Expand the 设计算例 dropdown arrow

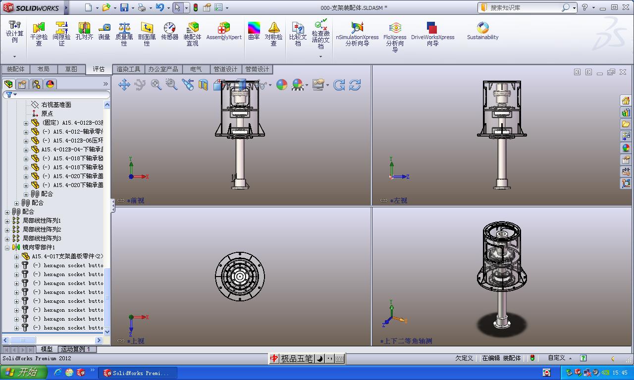coord(14,56)
